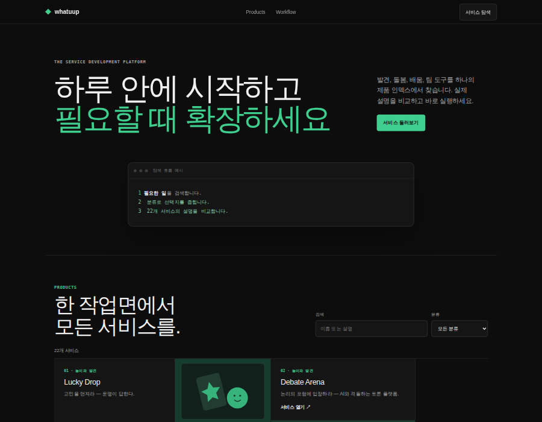Click the 탐색 흐름 예시 window title
542x422 pixels.
(168, 171)
